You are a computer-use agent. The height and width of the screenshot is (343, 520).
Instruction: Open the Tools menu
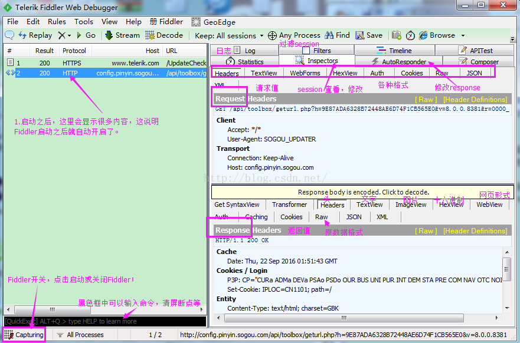pos(83,21)
